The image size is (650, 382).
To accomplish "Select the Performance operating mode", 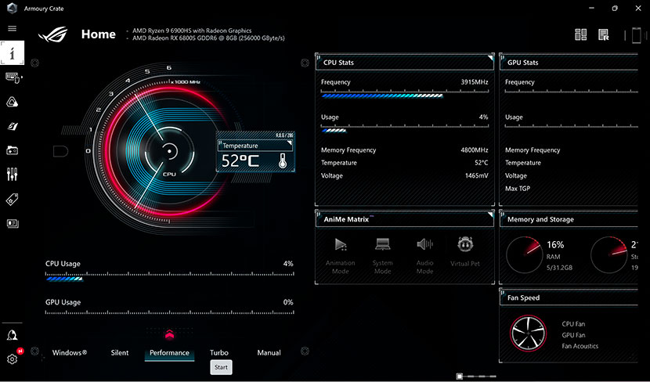I will click(x=169, y=353).
